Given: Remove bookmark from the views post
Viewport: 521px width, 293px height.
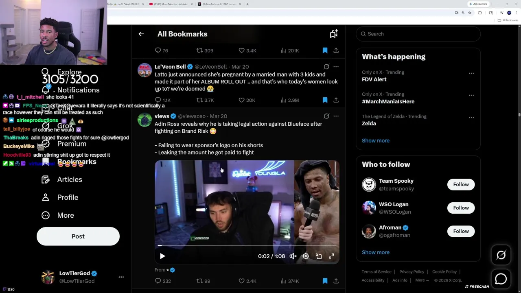Looking at the screenshot, I should 325,281.
